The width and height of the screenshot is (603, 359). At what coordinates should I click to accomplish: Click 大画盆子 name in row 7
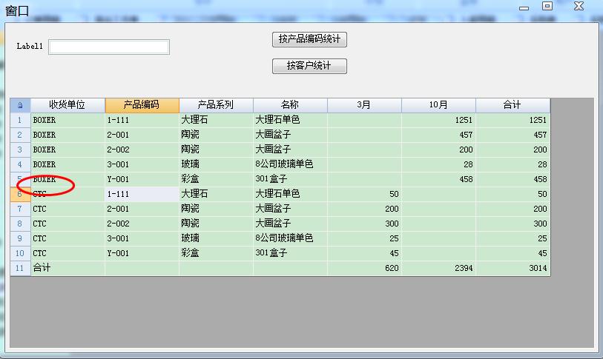[290, 209]
